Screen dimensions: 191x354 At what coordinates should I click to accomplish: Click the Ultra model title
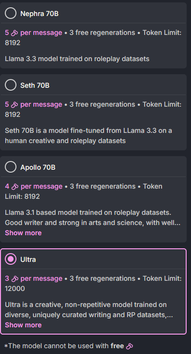tap(28, 259)
